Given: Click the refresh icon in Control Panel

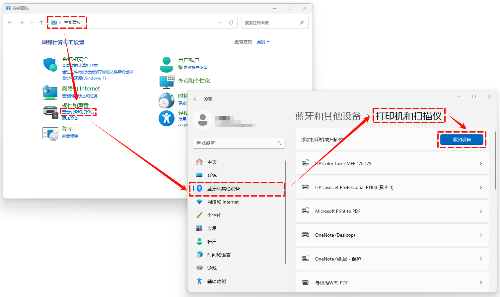Looking at the screenshot, I should click(x=231, y=23).
